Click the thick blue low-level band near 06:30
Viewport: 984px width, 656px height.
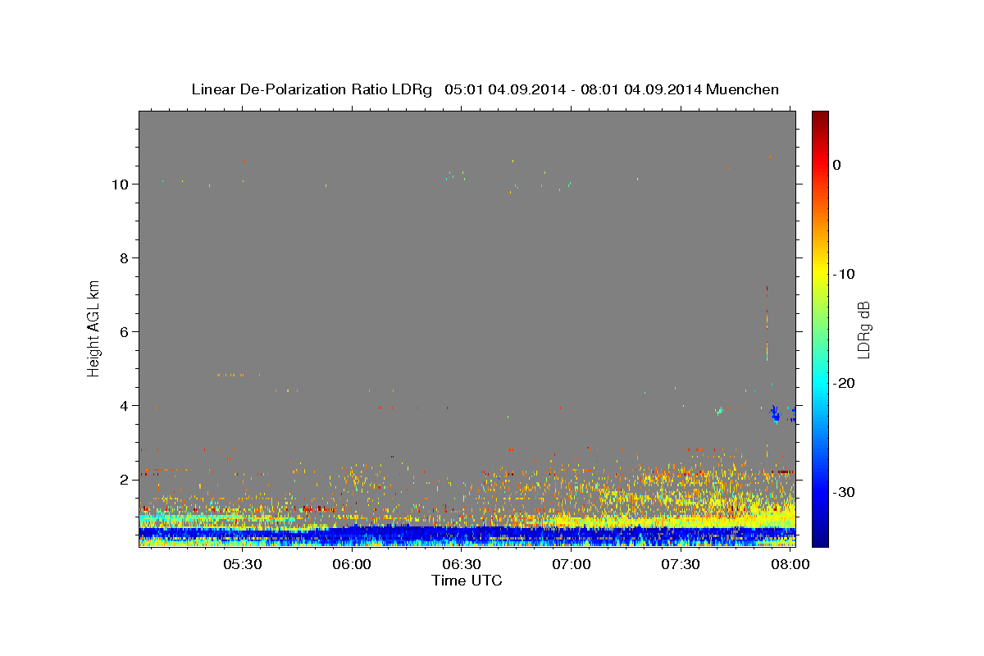pos(462,533)
